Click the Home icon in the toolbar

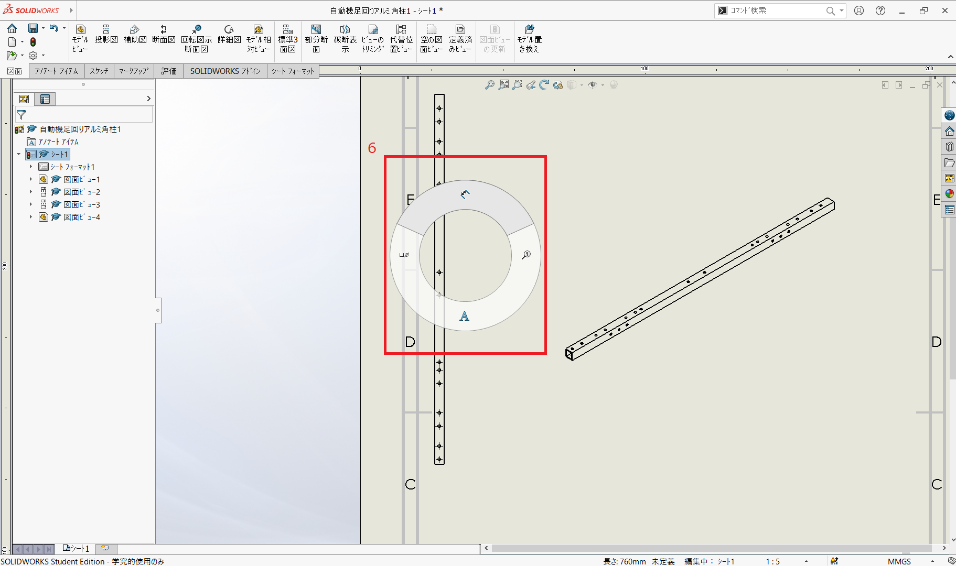tap(12, 28)
